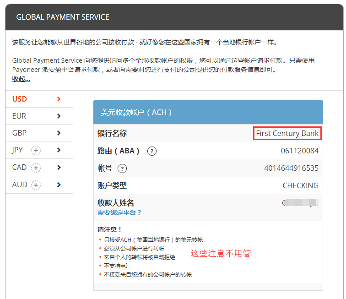Expand the chevron arrow beside EUR
Image resolution: width=346 pixels, height=299 pixels.
click(59, 116)
